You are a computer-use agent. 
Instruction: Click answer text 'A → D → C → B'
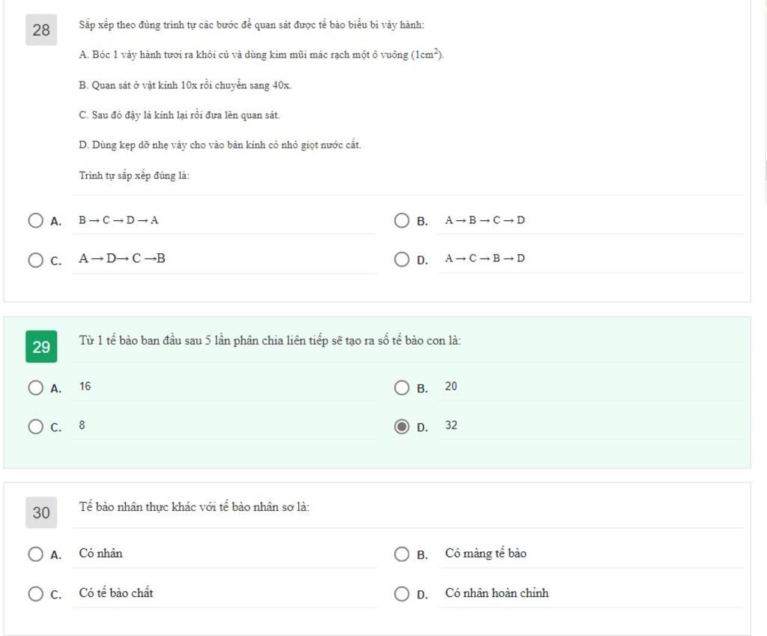tap(122, 258)
